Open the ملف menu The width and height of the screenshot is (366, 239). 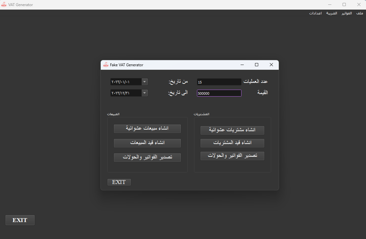click(x=360, y=13)
